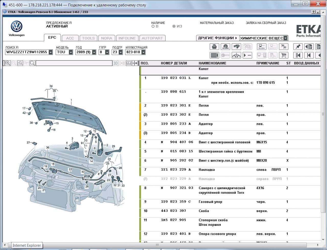Click the zoom region magnifier icon
This screenshot has width=327, height=250.
click(20, 63)
